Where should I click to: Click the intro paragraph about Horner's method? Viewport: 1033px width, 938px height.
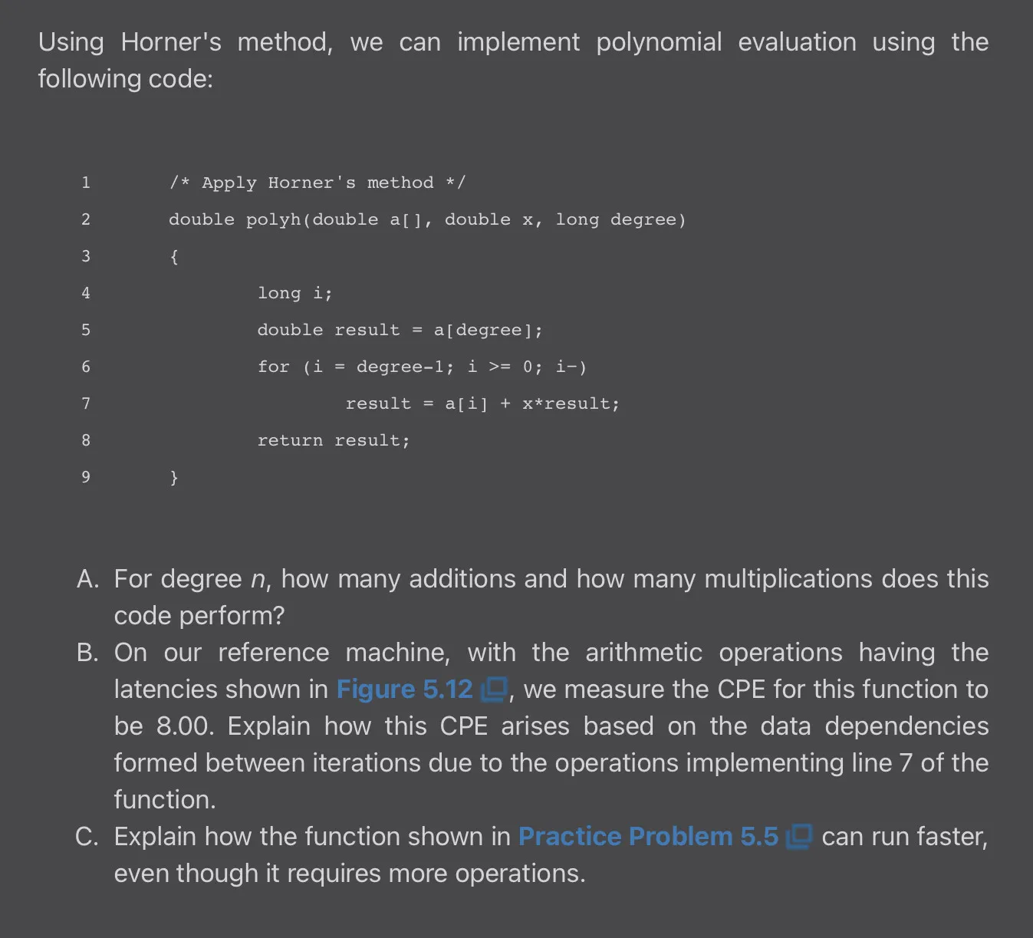pos(513,60)
